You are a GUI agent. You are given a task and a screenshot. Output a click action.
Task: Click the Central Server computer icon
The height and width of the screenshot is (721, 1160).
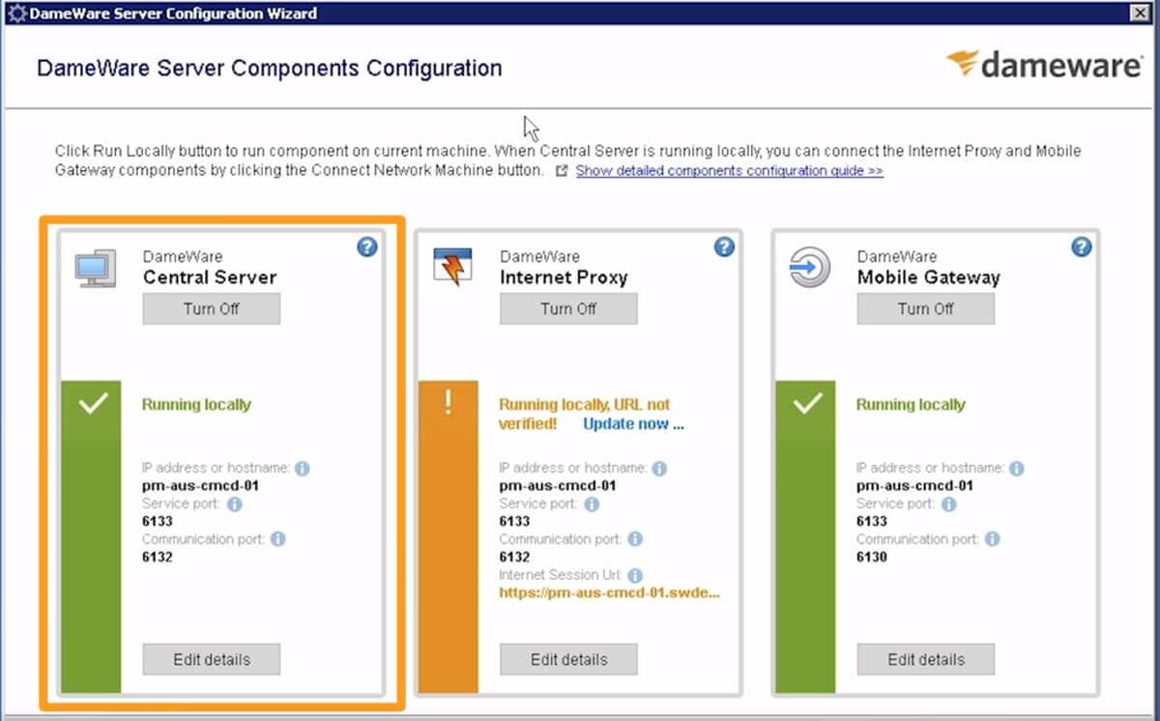click(96, 268)
